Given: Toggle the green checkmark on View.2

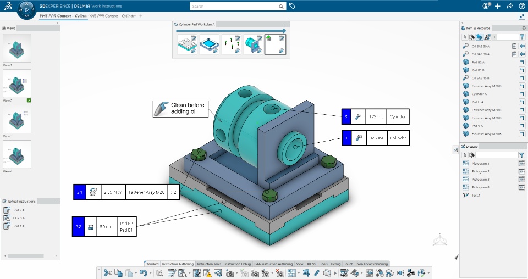Looking at the screenshot, I should (29, 100).
